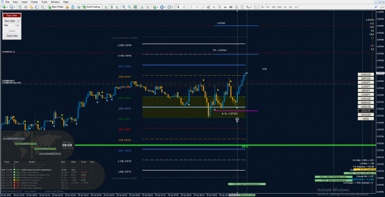Switch chart to HK50 symbol button
385x197 pixels.
pyautogui.click(x=366, y=118)
